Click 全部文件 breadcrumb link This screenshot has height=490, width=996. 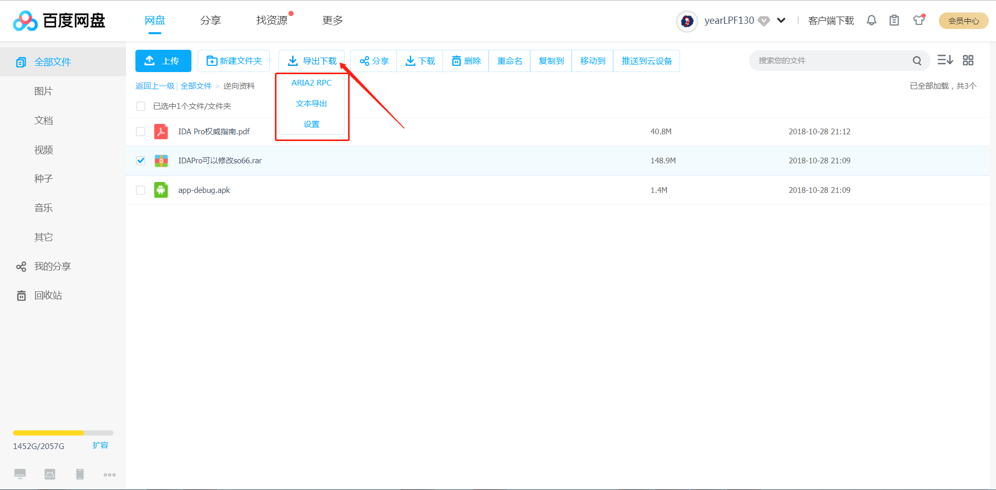point(196,86)
